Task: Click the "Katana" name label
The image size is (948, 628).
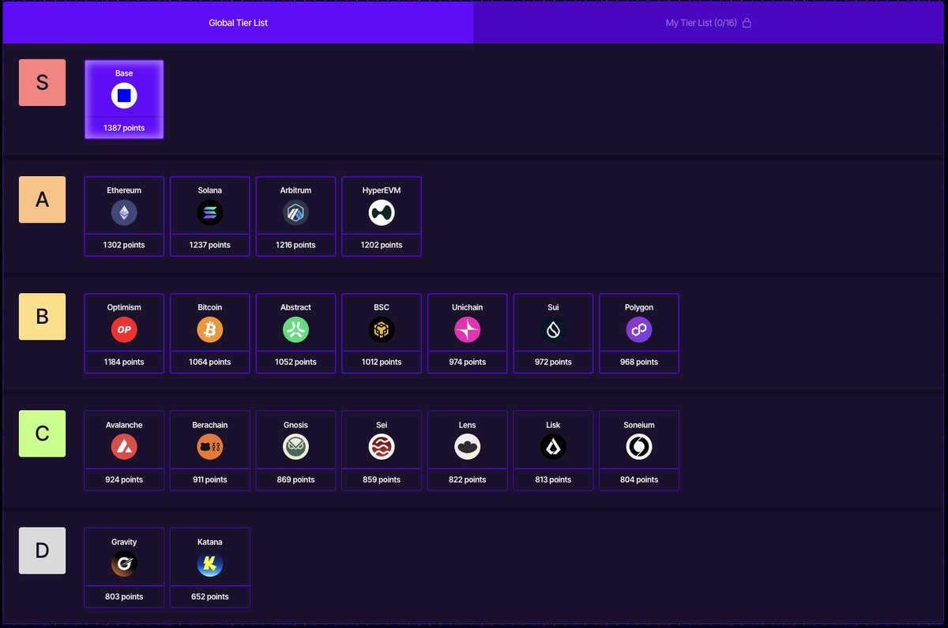Action: click(210, 542)
